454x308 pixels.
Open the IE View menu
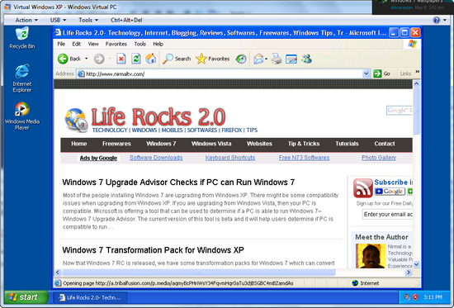93,44
